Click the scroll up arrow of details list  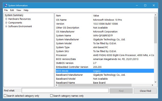(155, 15)
